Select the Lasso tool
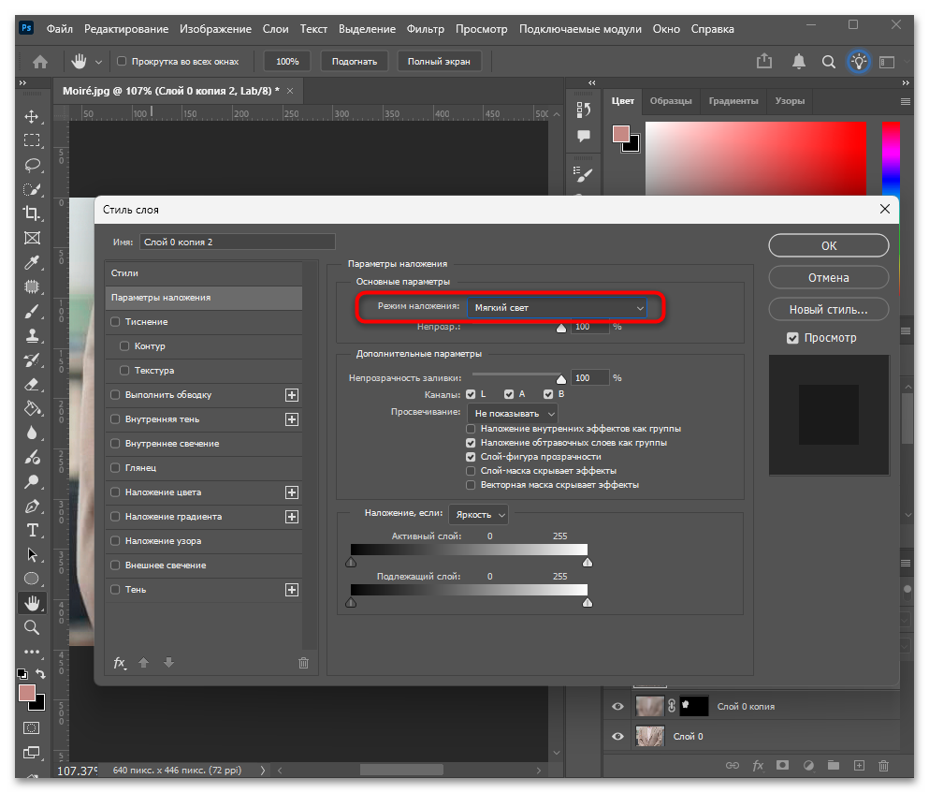929x793 pixels. click(32, 165)
